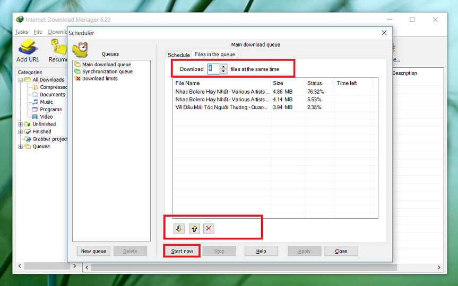The width and height of the screenshot is (458, 286).
Task: Decrease simultaneous download count by one
Action: point(223,71)
